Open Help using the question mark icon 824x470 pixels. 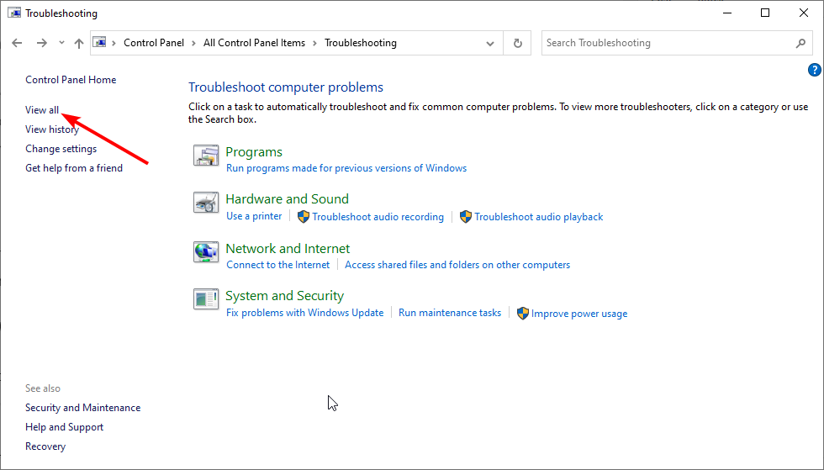tap(814, 71)
